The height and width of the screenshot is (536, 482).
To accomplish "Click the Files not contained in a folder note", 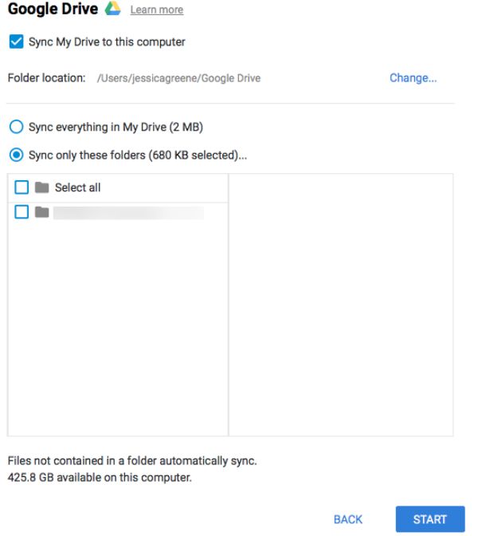I will click(x=132, y=461).
